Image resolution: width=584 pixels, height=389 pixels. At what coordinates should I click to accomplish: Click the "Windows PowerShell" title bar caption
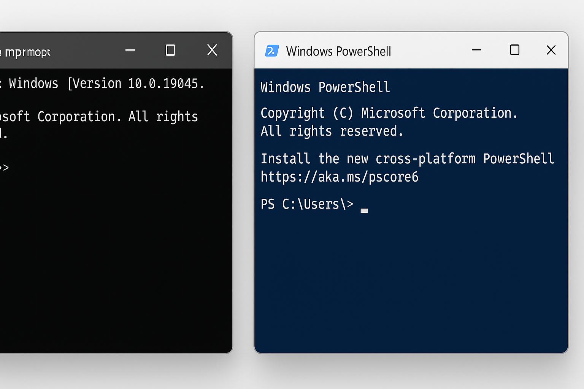tap(338, 51)
